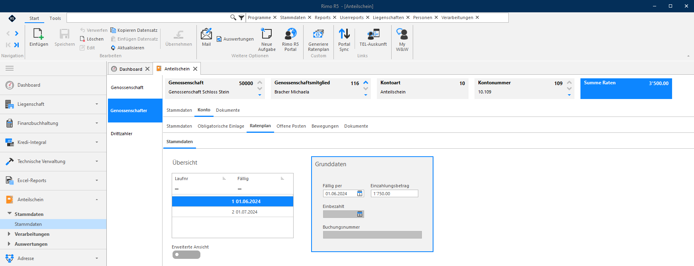Open the Genossenschaft dropdown arrow
The height and width of the screenshot is (266, 694).
point(260,95)
